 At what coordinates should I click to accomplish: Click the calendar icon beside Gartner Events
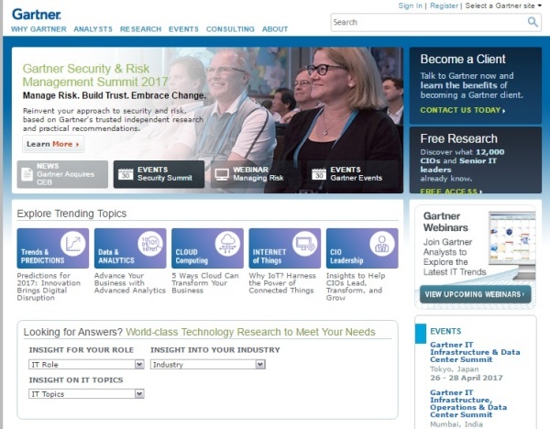[x=319, y=174]
